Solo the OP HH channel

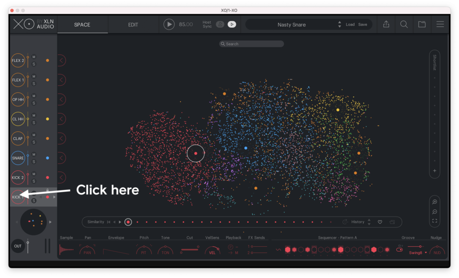tap(34, 103)
